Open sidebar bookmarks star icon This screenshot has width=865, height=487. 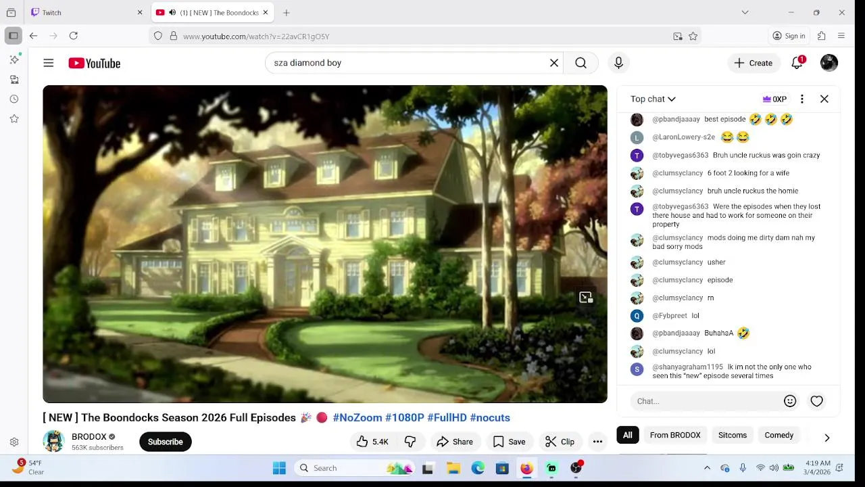pyautogui.click(x=14, y=118)
